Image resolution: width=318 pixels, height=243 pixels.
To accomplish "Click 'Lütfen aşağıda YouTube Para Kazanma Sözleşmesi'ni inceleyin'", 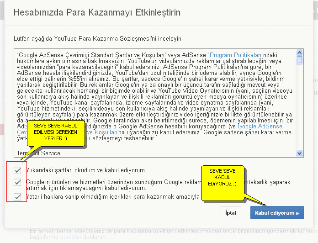I will (x=97, y=38).
